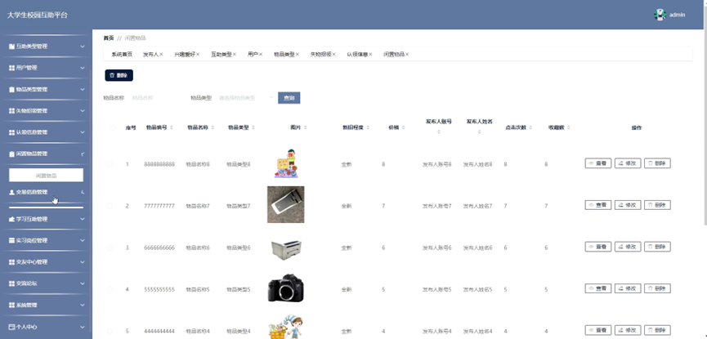707x339 pixels.
Task: Click the cell text 物品类型6
Action: (238, 248)
